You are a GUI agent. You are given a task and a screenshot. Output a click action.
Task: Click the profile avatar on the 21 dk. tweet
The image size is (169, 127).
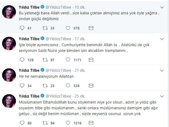9,75
